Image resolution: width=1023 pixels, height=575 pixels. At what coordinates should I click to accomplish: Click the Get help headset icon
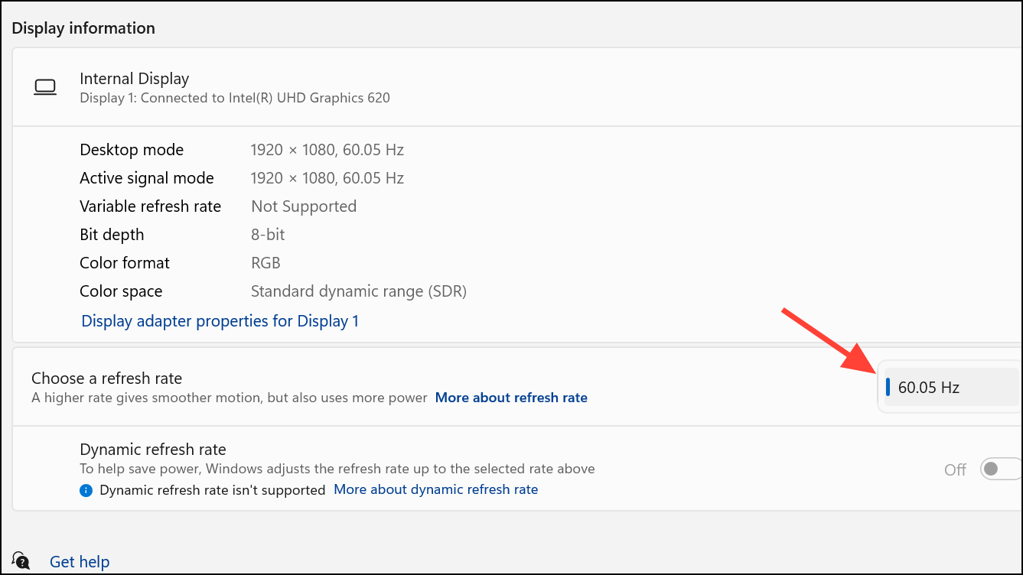click(x=21, y=561)
